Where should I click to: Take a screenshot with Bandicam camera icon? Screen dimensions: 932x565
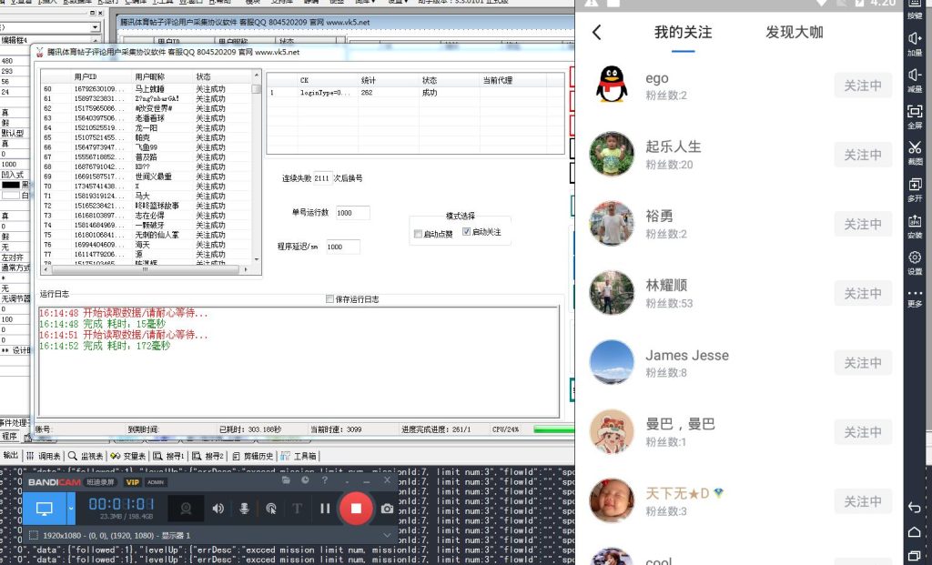pyautogui.click(x=387, y=509)
